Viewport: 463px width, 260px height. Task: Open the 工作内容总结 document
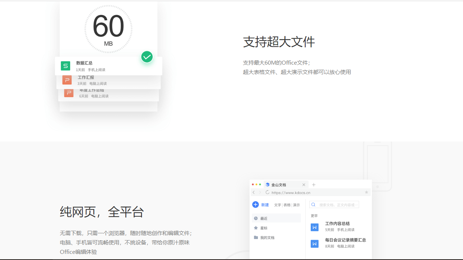pos(337,224)
